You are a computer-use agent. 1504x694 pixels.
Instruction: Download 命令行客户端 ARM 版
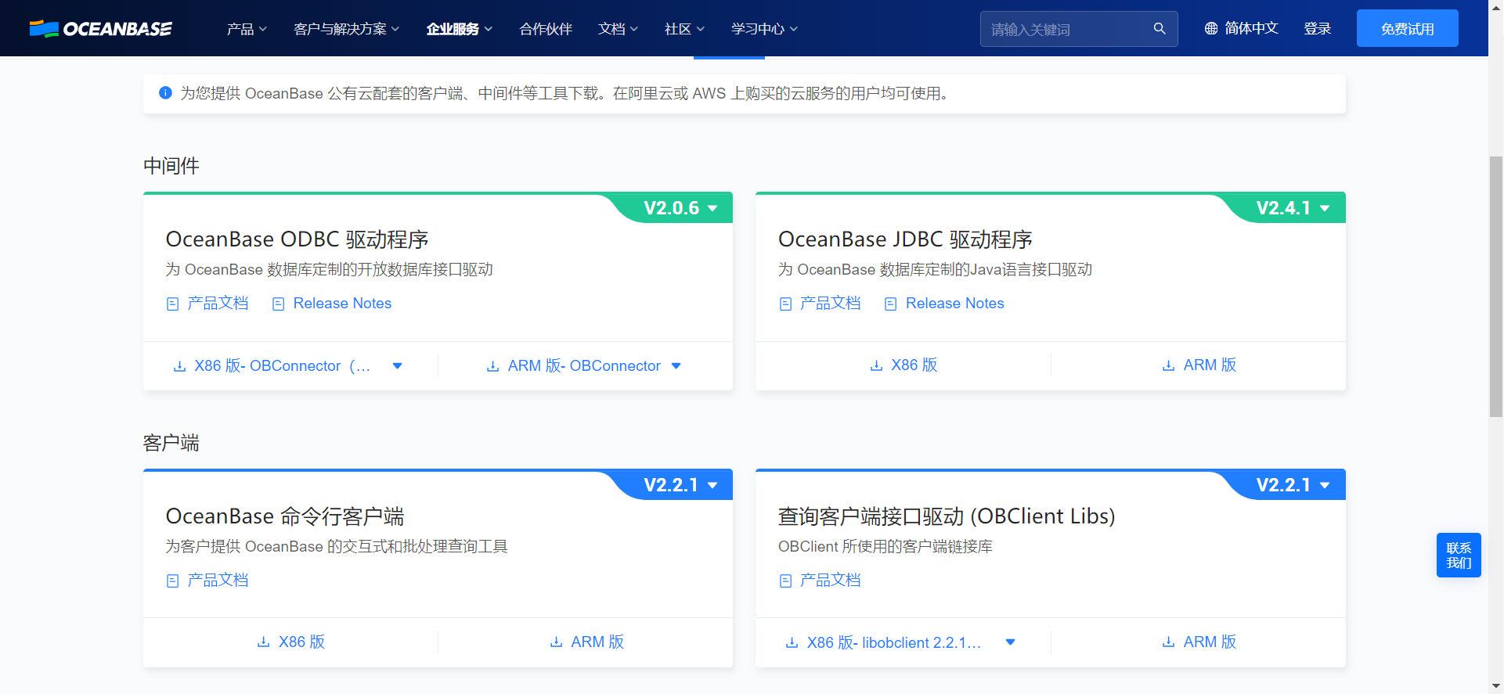click(x=586, y=642)
